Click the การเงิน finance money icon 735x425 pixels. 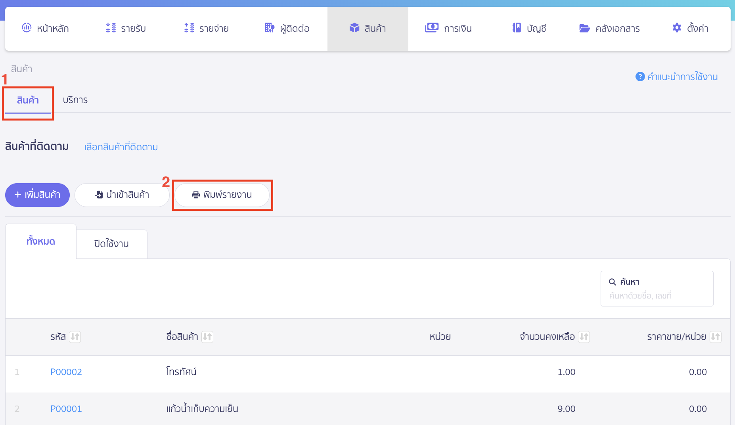pyautogui.click(x=432, y=28)
